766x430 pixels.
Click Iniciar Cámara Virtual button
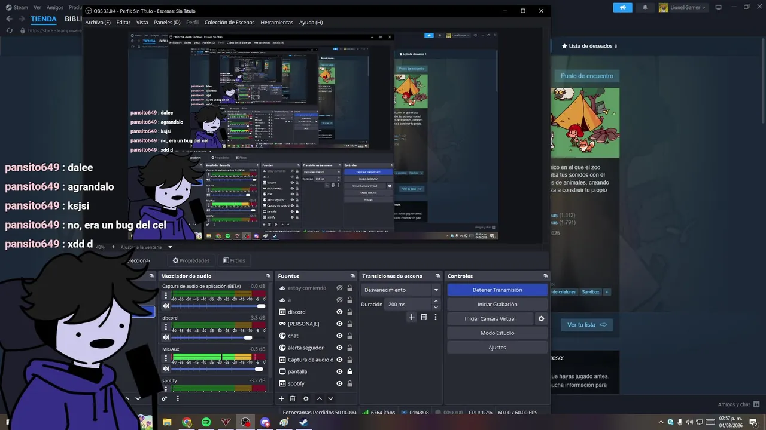[x=490, y=318]
